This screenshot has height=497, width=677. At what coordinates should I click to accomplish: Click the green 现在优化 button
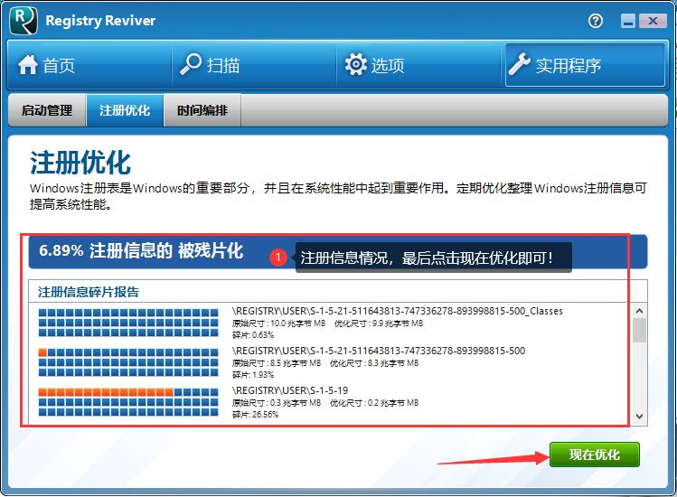point(595,455)
